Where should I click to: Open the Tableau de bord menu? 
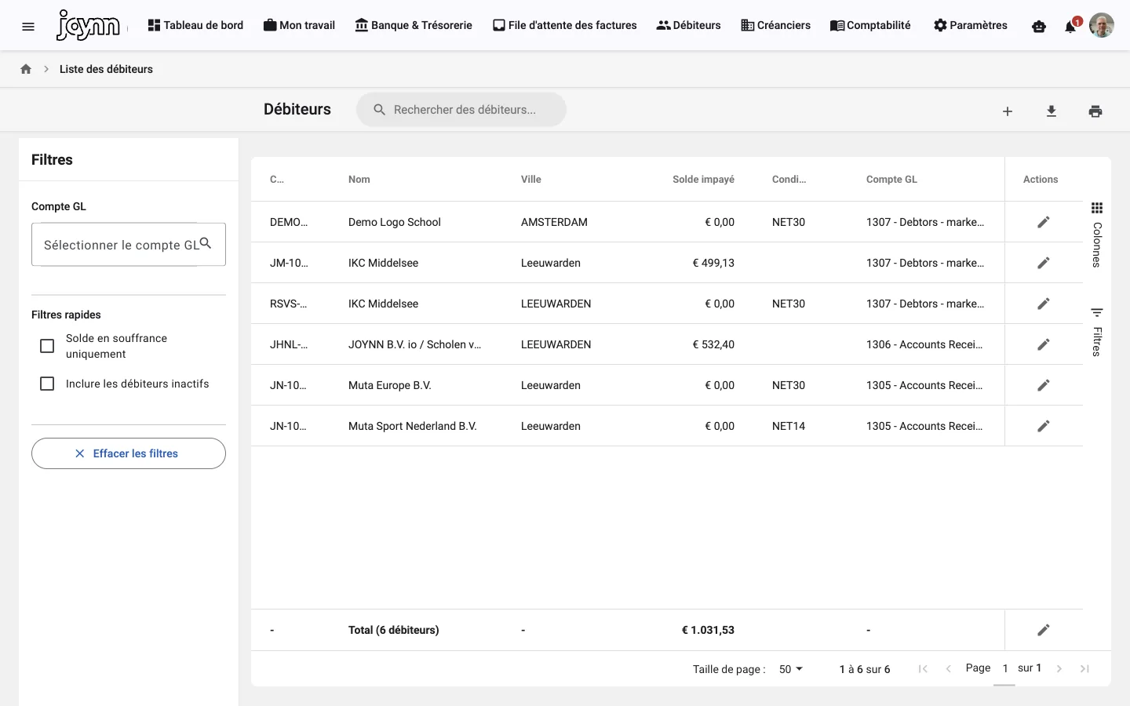tap(195, 25)
